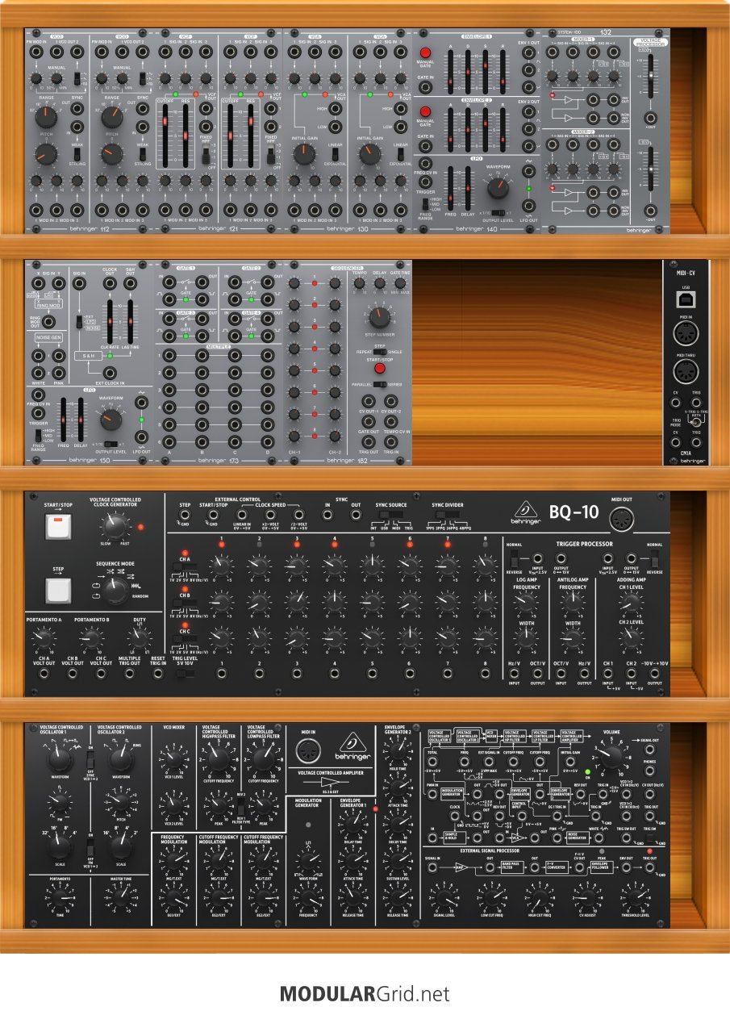Toggle the CH B voltage range switch
The image size is (730, 1011).
(x=186, y=602)
